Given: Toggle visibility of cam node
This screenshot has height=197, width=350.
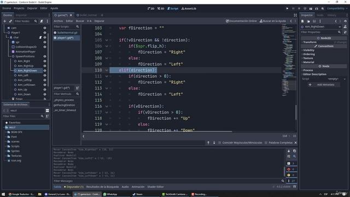Looking at the screenshot, I should click(x=45, y=28).
